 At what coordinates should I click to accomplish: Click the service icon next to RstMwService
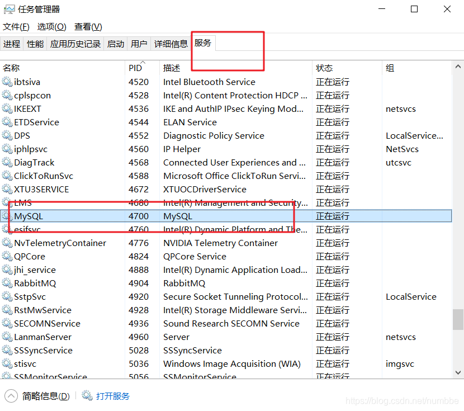point(7,310)
